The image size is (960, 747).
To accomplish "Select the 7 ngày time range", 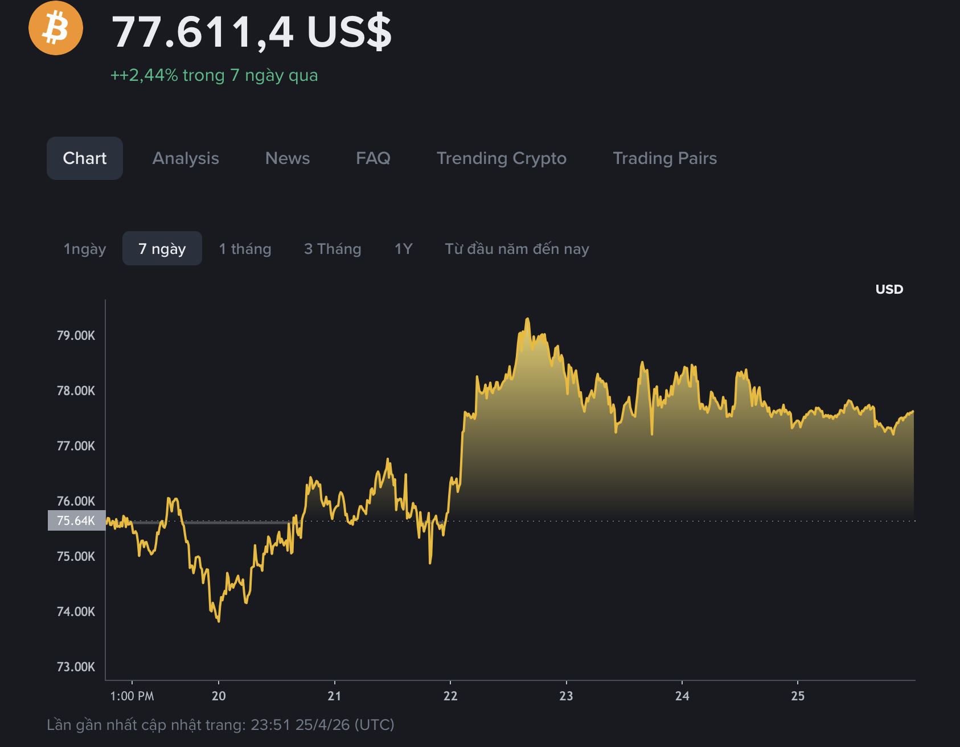I will click(162, 248).
